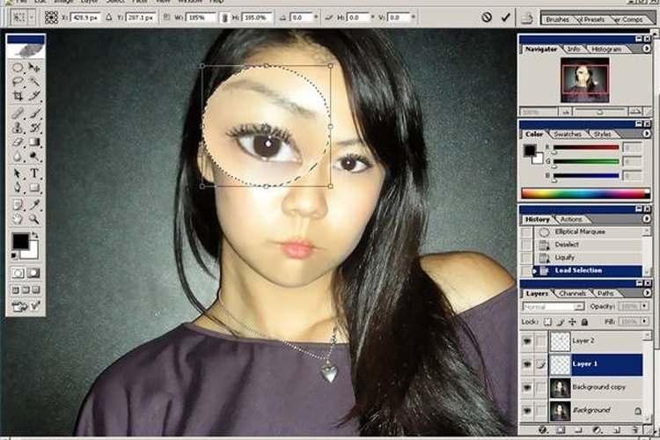Screen dimensions: 660x440
Task: Open the History panel flyout menu
Action: (647, 219)
